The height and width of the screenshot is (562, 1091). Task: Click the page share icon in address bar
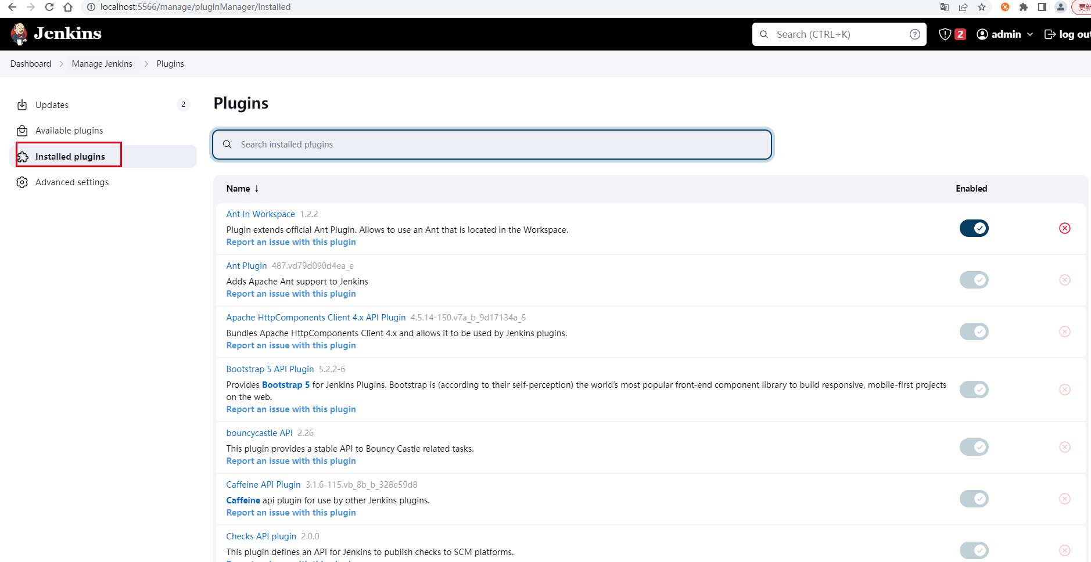[963, 7]
